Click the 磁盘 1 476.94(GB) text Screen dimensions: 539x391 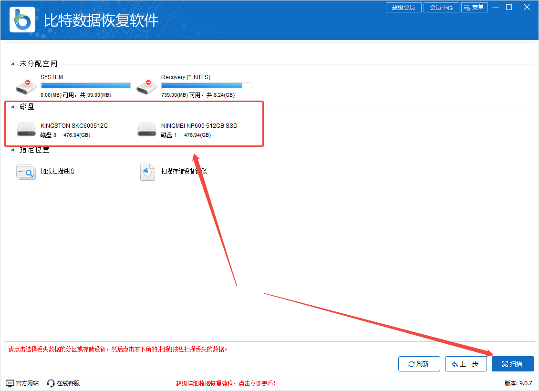pyautogui.click(x=186, y=135)
